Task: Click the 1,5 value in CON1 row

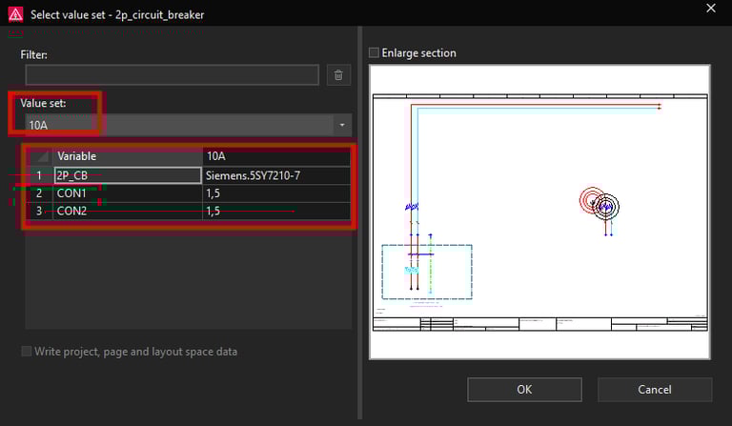Action: click(276, 193)
